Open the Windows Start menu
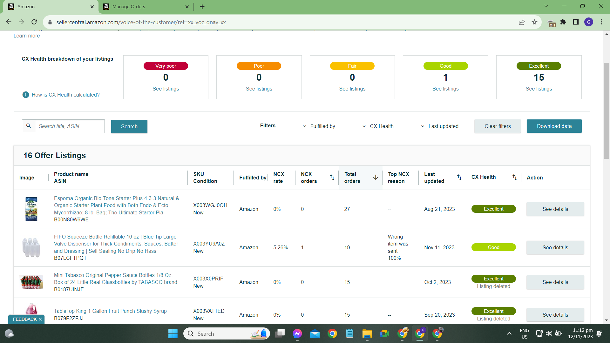 pyautogui.click(x=173, y=333)
